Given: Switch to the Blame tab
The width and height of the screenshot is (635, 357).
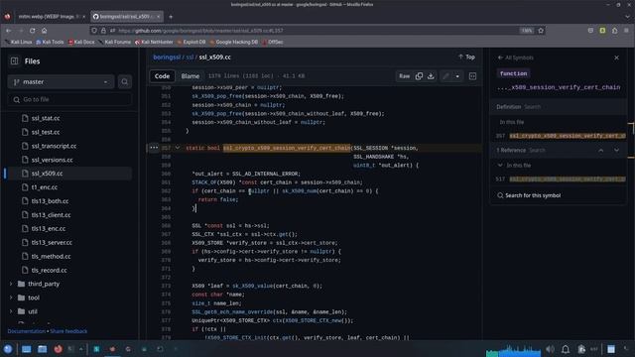Looking at the screenshot, I should [x=190, y=76].
